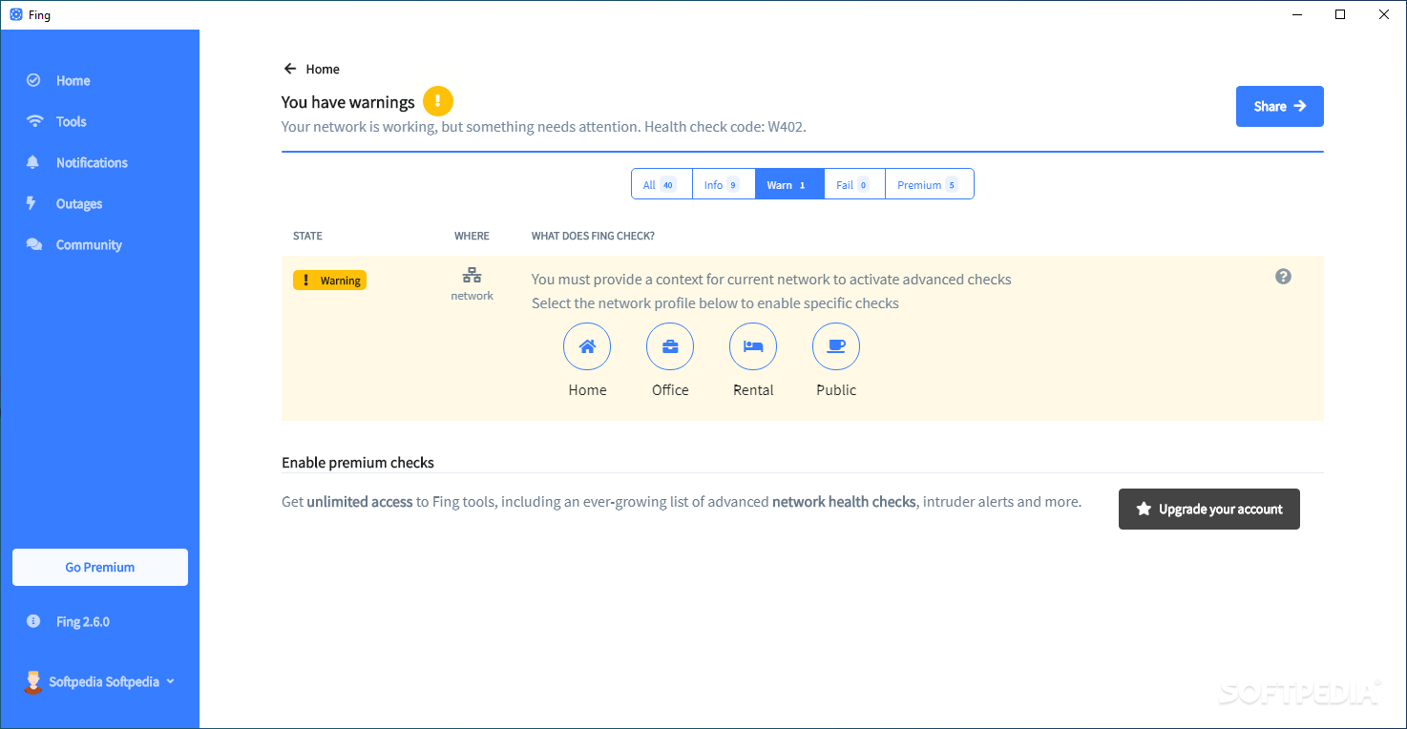1407x729 pixels.
Task: Select the Office briefcase profile icon
Action: [x=670, y=346]
